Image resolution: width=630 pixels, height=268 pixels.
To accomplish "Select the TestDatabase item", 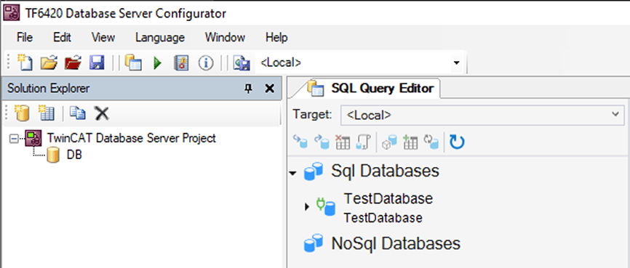I will coord(388,208).
